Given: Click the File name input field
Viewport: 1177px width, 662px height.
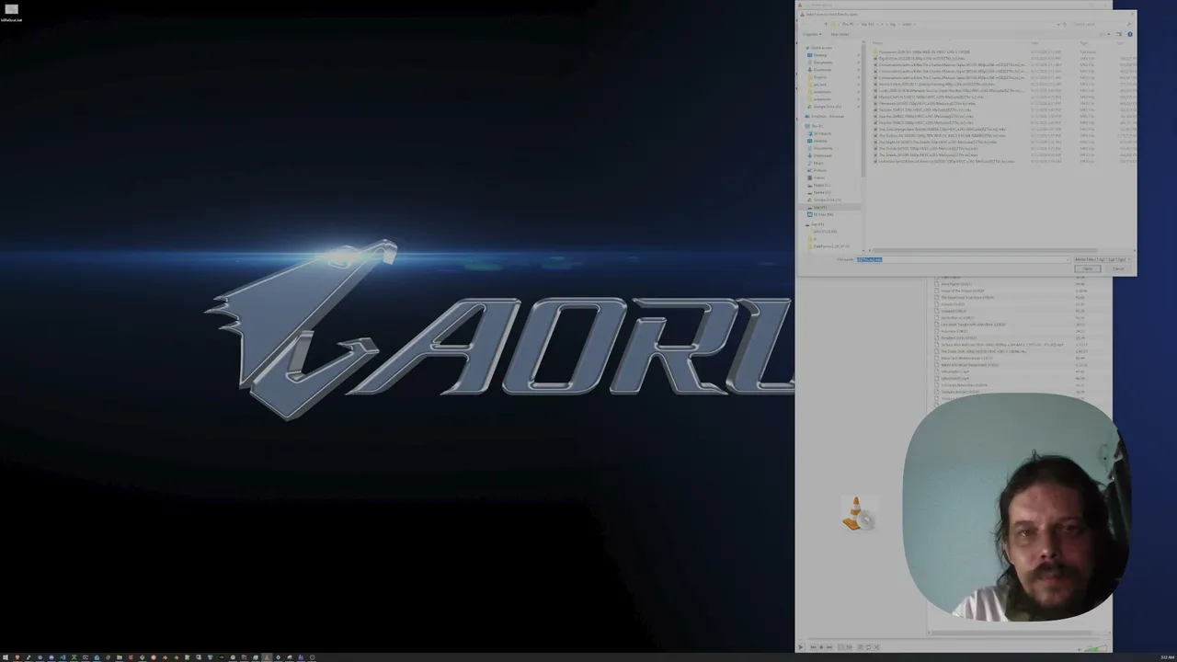Looking at the screenshot, I should (x=961, y=259).
